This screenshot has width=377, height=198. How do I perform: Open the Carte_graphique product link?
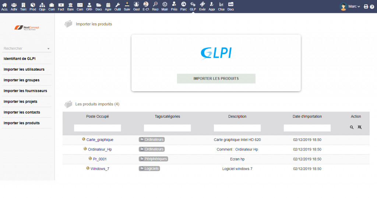(x=100, y=139)
